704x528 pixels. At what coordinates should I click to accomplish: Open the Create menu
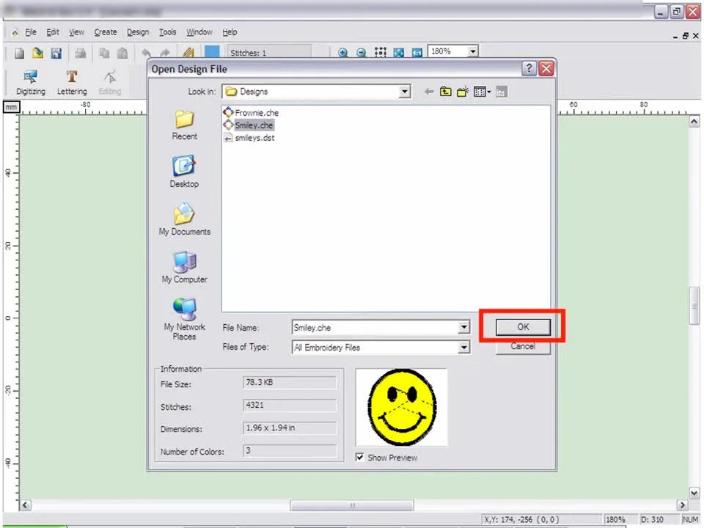(x=106, y=32)
